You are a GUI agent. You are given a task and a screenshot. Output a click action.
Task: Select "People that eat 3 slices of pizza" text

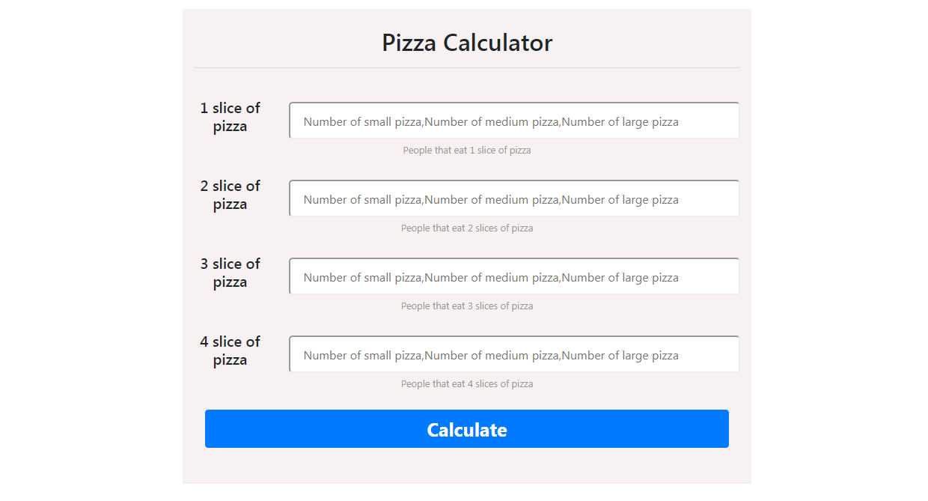[x=467, y=306]
